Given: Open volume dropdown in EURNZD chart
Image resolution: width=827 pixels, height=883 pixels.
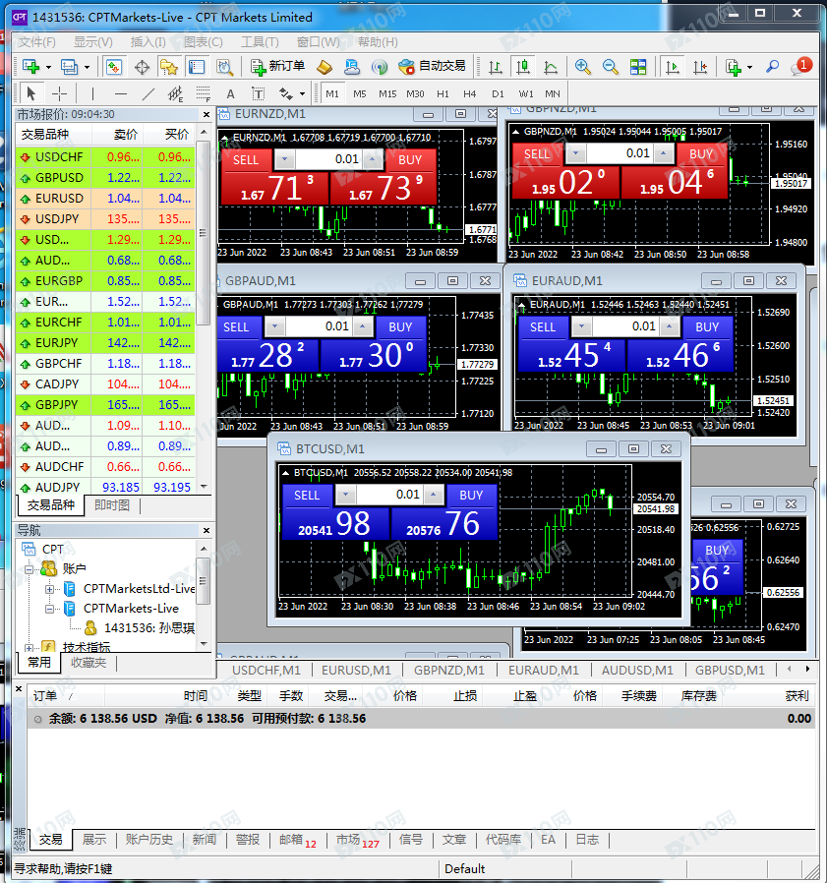Looking at the screenshot, I should [x=284, y=159].
